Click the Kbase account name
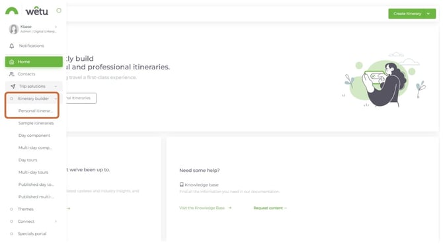This screenshot has height=246, width=443. (26, 26)
